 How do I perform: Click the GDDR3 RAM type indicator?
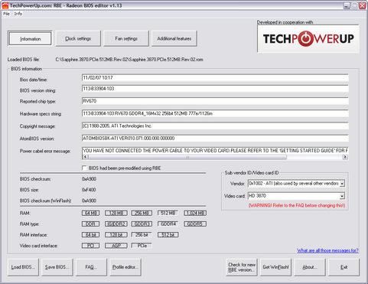(142, 224)
